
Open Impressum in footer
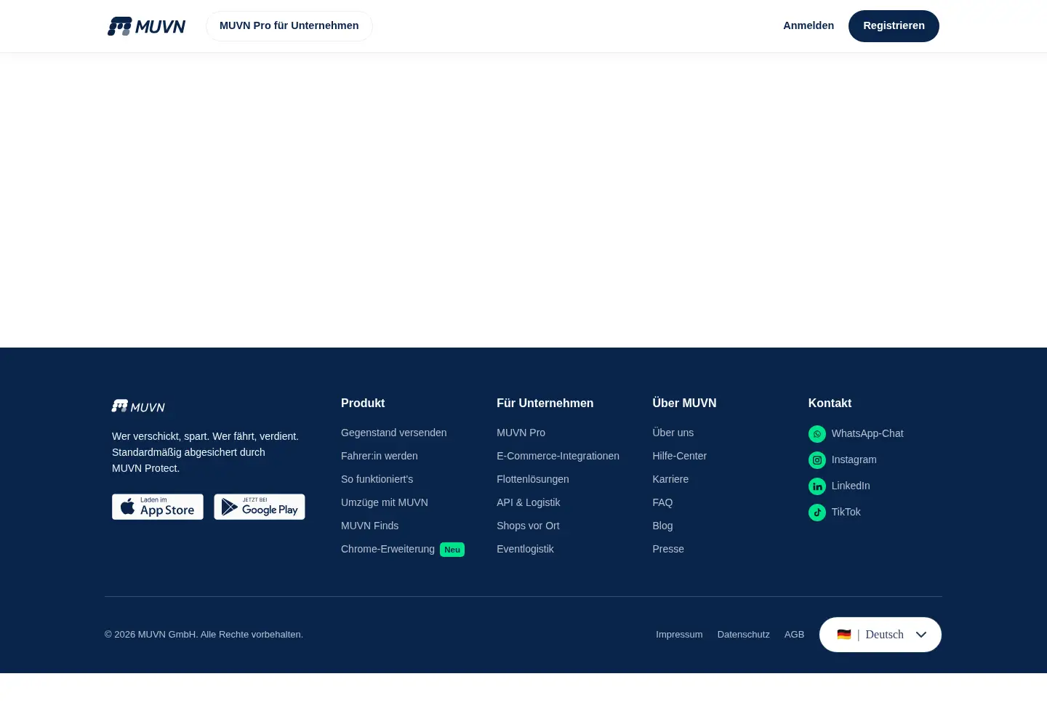[x=679, y=635]
